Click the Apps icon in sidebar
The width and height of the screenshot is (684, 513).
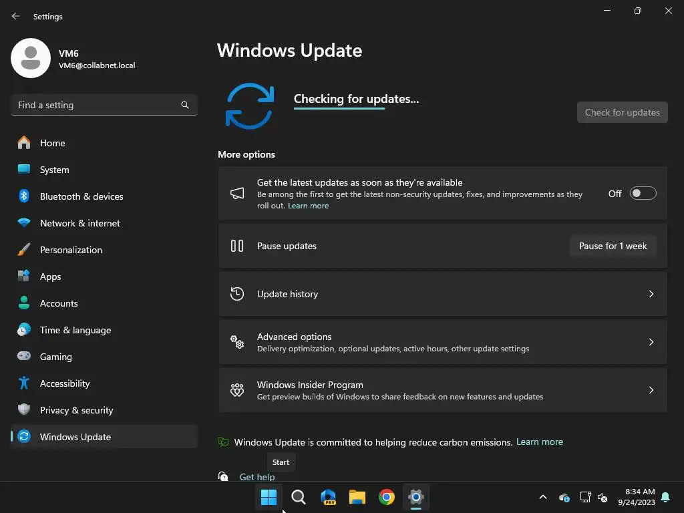(24, 276)
